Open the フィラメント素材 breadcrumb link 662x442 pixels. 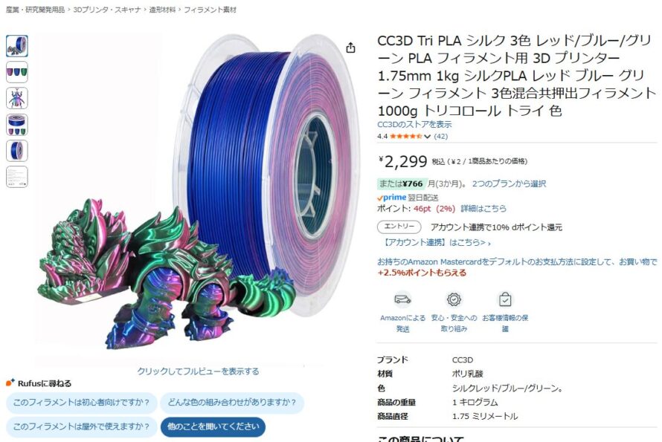211,10
